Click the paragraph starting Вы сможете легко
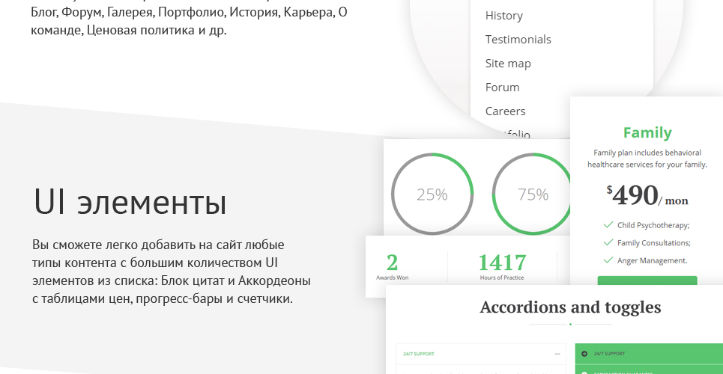 [x=171, y=272]
